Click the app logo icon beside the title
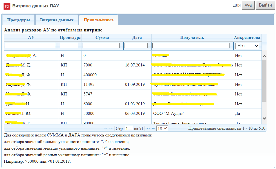The image size is (276, 169). 7,6
